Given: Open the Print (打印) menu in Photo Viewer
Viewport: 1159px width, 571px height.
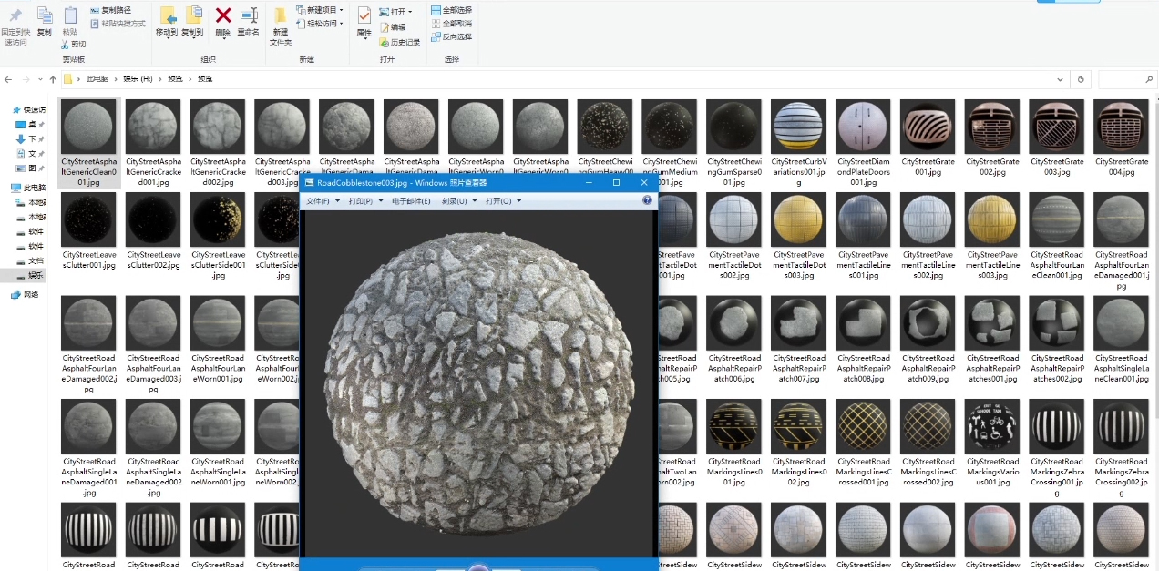Looking at the screenshot, I should pyautogui.click(x=362, y=201).
